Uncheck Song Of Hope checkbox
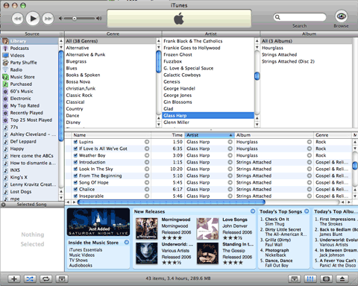The height and width of the screenshot is (286, 358). (x=75, y=182)
